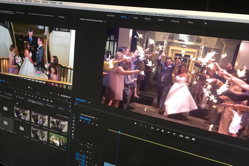Screen dimensions: 249x166
Task: Toggle Snap magnet in timeline
Action: [x=84, y=121]
